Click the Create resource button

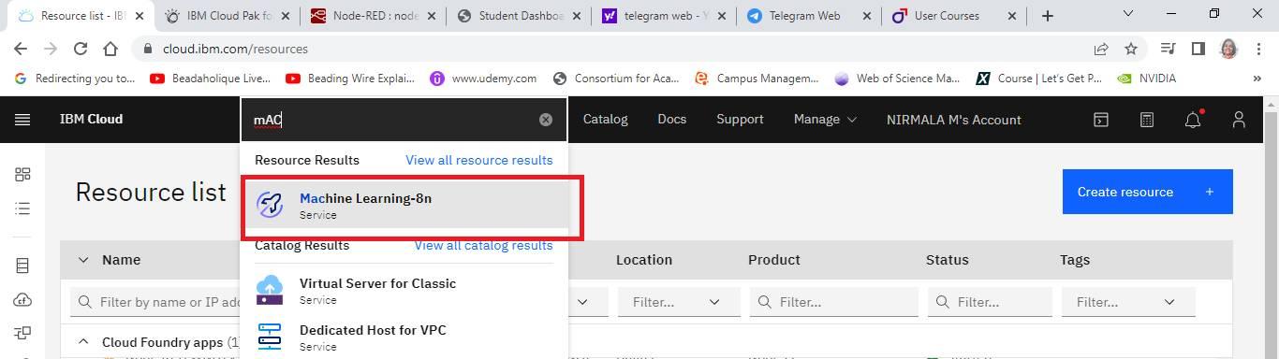click(1147, 192)
